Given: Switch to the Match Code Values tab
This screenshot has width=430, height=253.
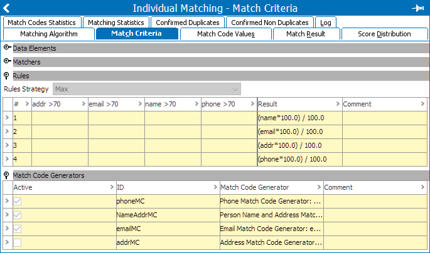Looking at the screenshot, I should click(x=225, y=34).
